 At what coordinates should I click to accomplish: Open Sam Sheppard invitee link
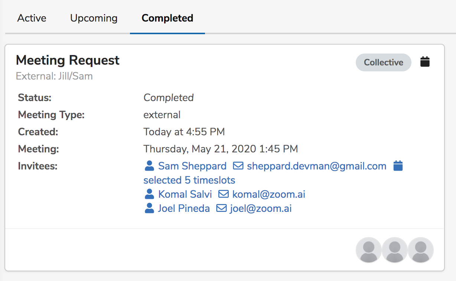click(192, 166)
